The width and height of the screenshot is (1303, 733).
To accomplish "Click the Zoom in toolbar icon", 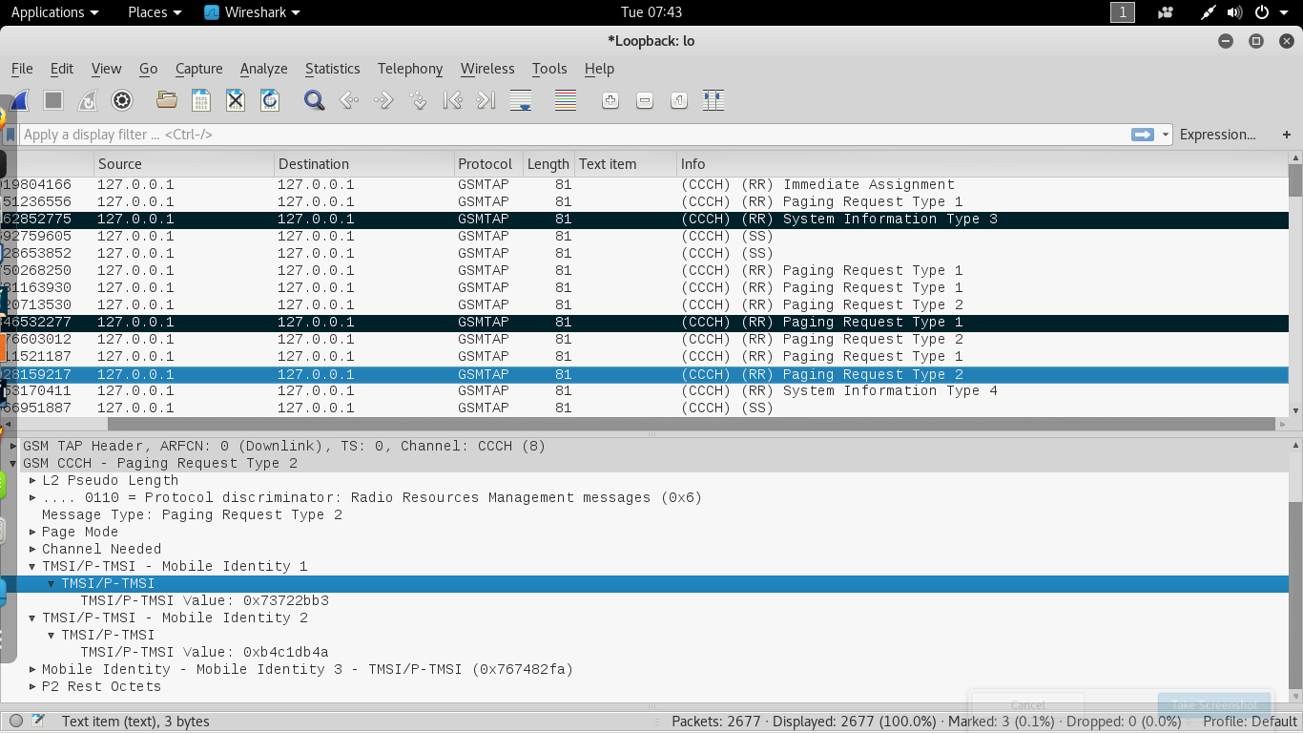I will (610, 100).
